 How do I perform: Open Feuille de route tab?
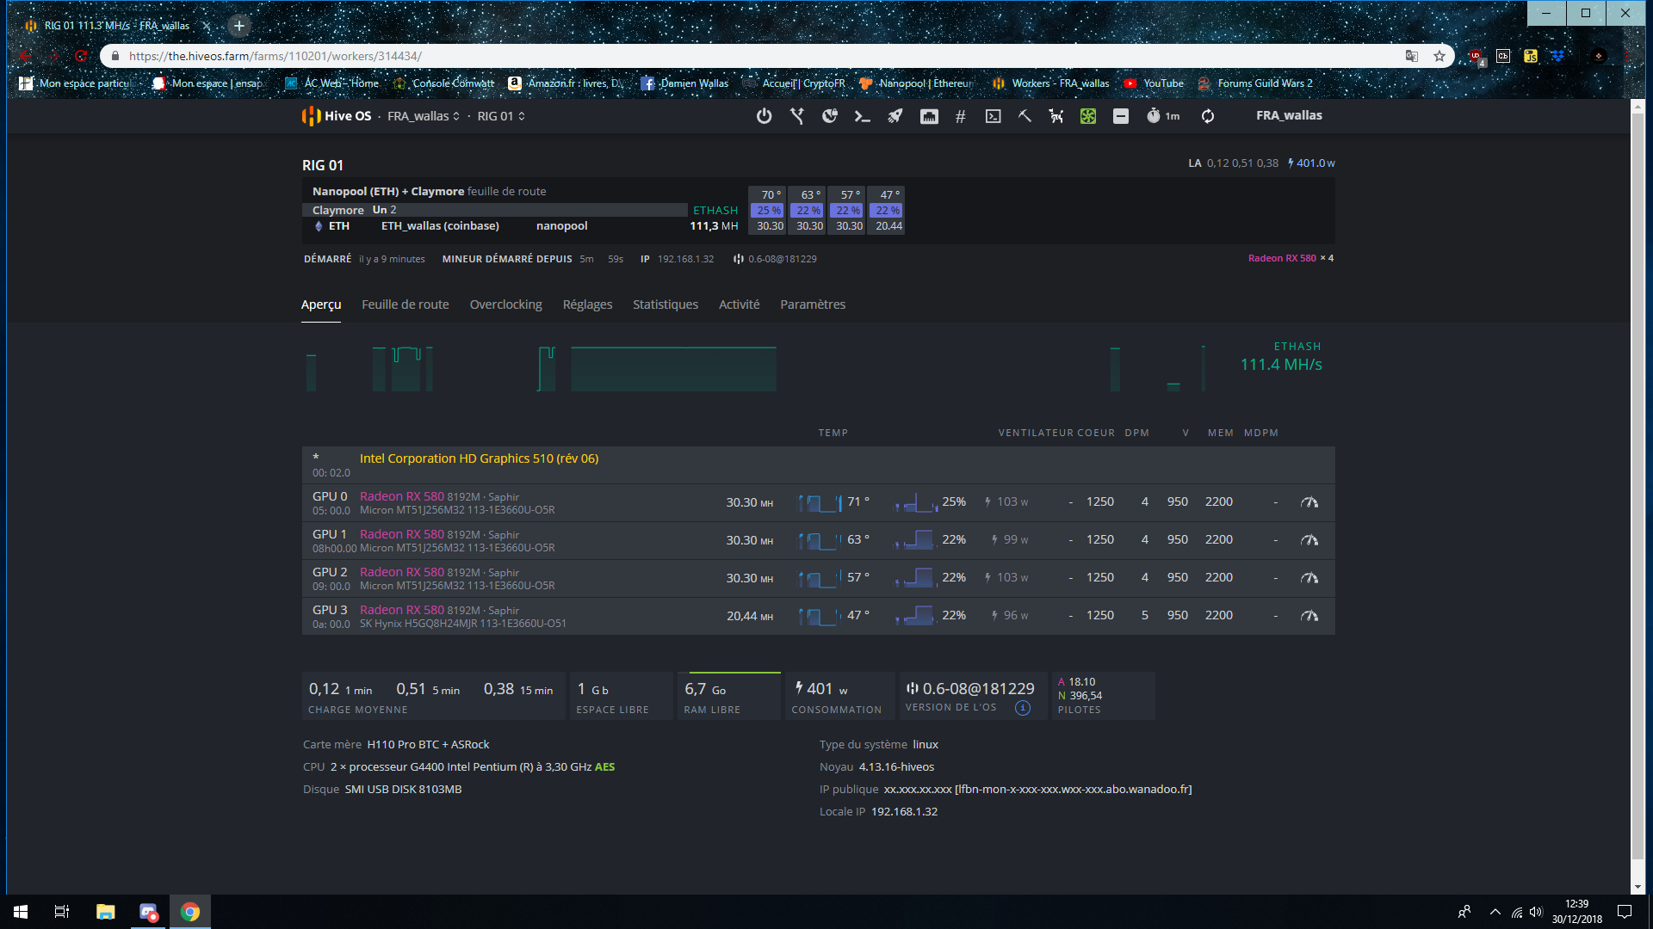pos(403,304)
